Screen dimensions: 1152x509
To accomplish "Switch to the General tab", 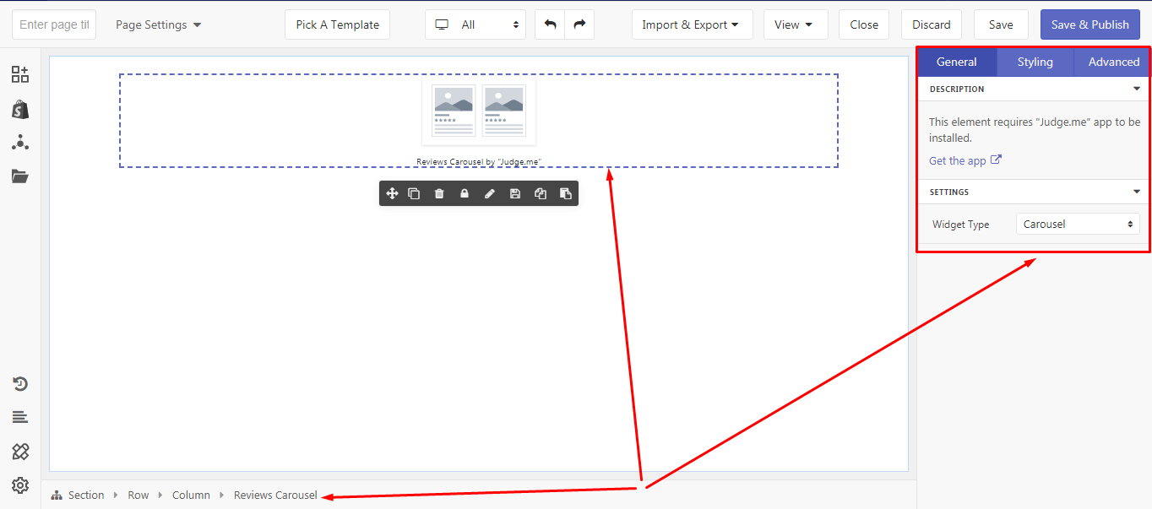I will [x=957, y=62].
